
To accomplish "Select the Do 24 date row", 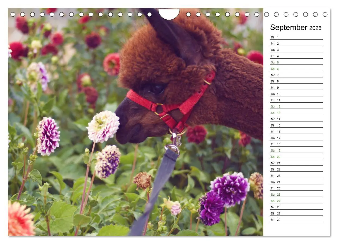I will (296, 181).
